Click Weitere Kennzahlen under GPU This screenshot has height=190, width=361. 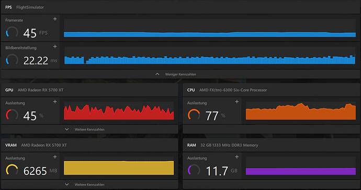[x=89, y=129]
